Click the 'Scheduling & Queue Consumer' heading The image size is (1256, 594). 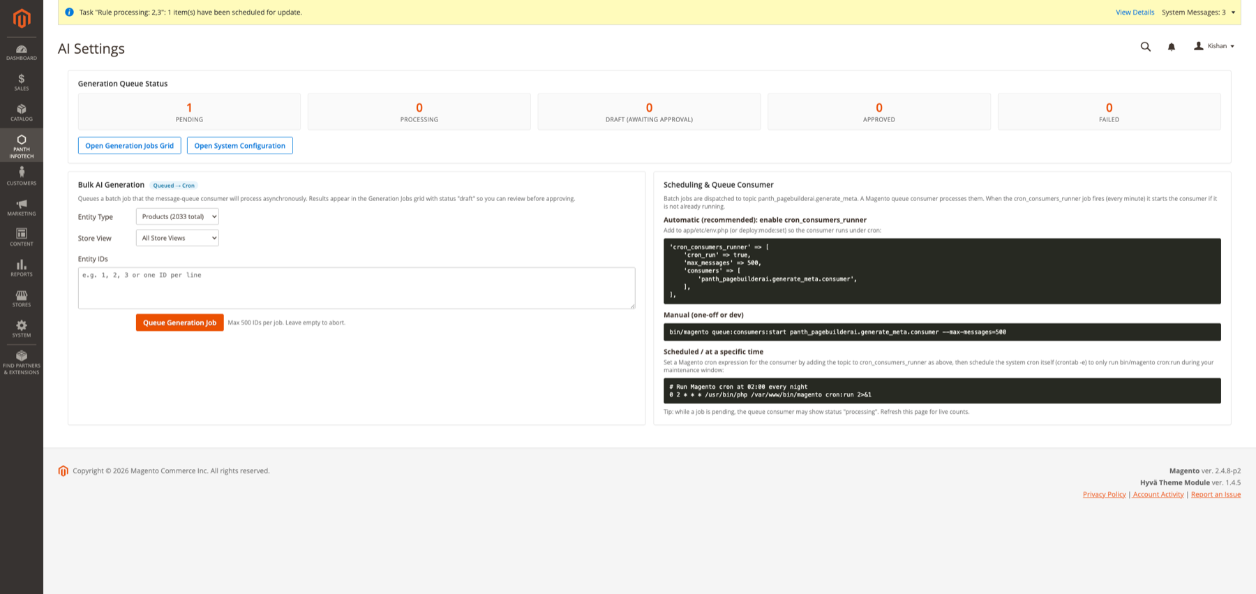pyautogui.click(x=719, y=185)
